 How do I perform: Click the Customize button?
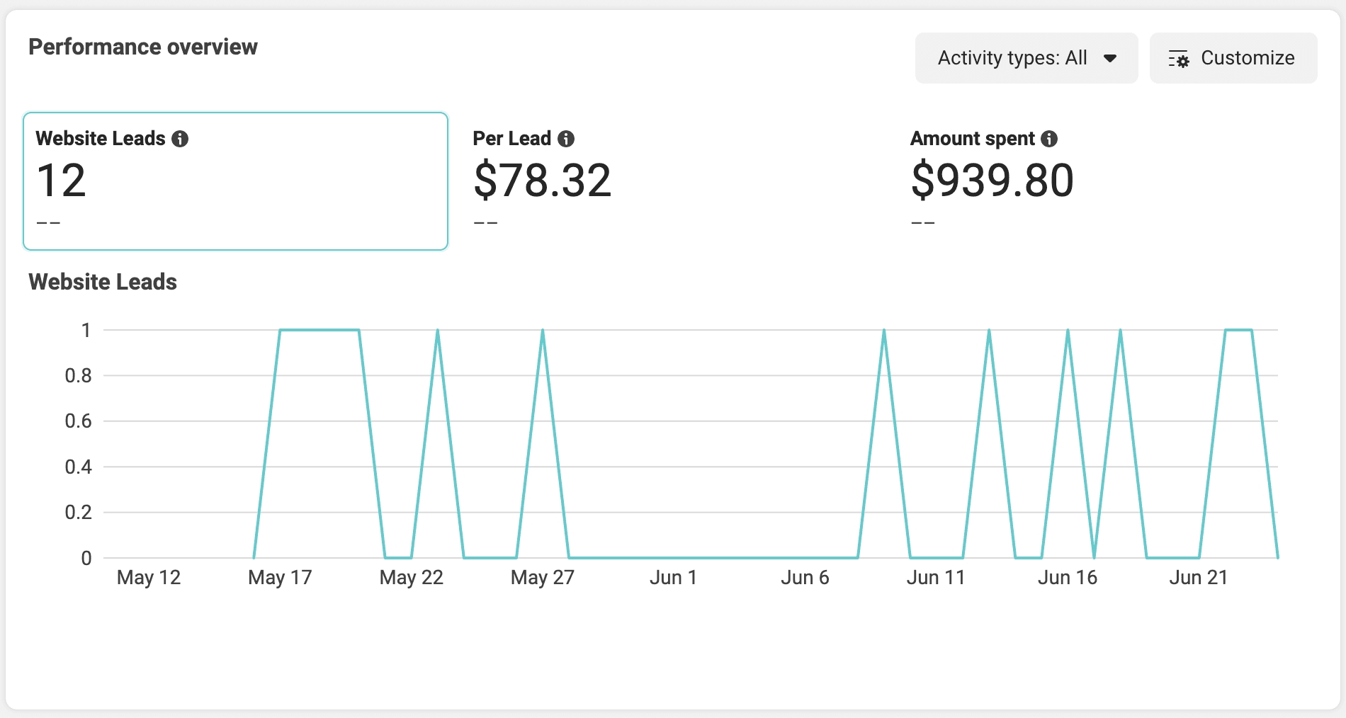pos(1233,58)
